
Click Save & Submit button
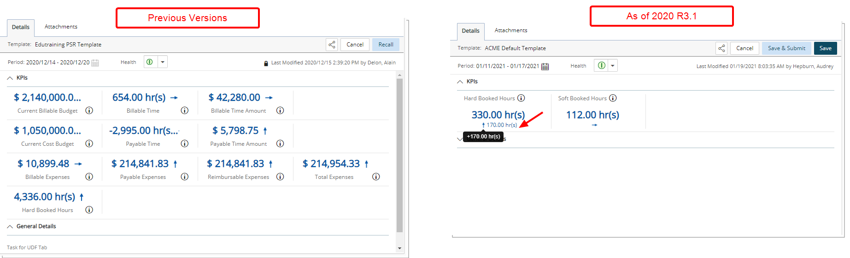coord(786,48)
